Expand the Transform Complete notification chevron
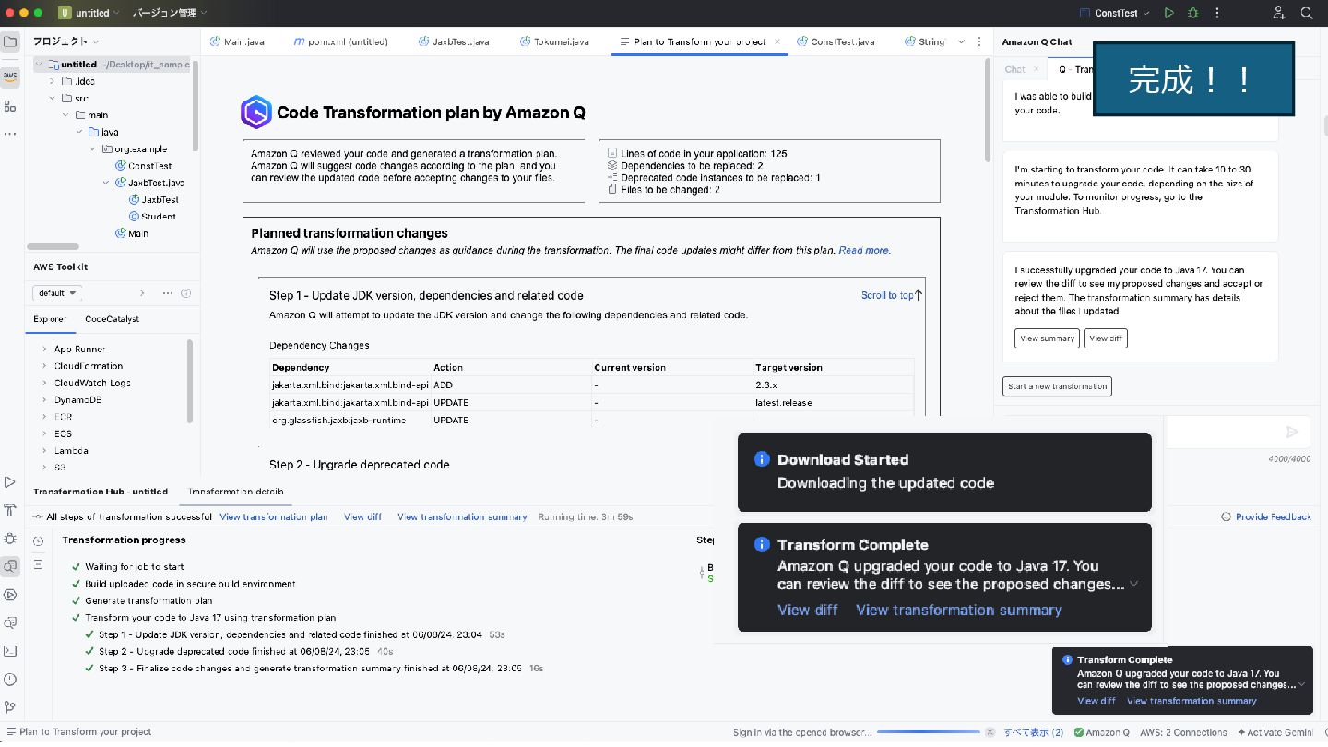The width and height of the screenshot is (1328, 747). coord(1134,584)
